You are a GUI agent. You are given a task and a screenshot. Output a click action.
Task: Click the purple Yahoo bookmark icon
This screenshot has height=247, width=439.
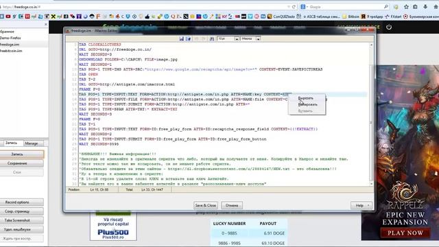[79, 16]
